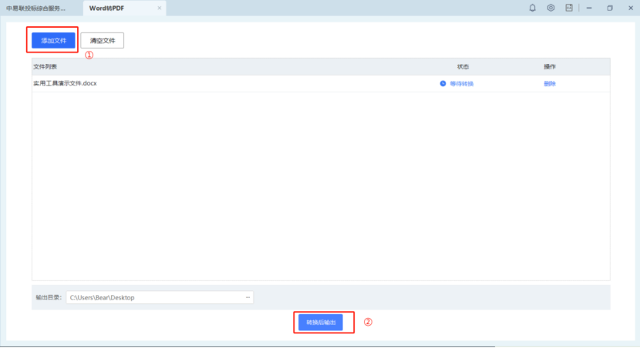Click the save icon in title bar
The height and width of the screenshot is (348, 640).
point(569,8)
